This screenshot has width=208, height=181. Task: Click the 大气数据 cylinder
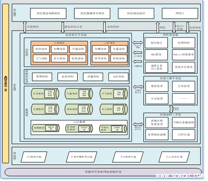coord(114,94)
